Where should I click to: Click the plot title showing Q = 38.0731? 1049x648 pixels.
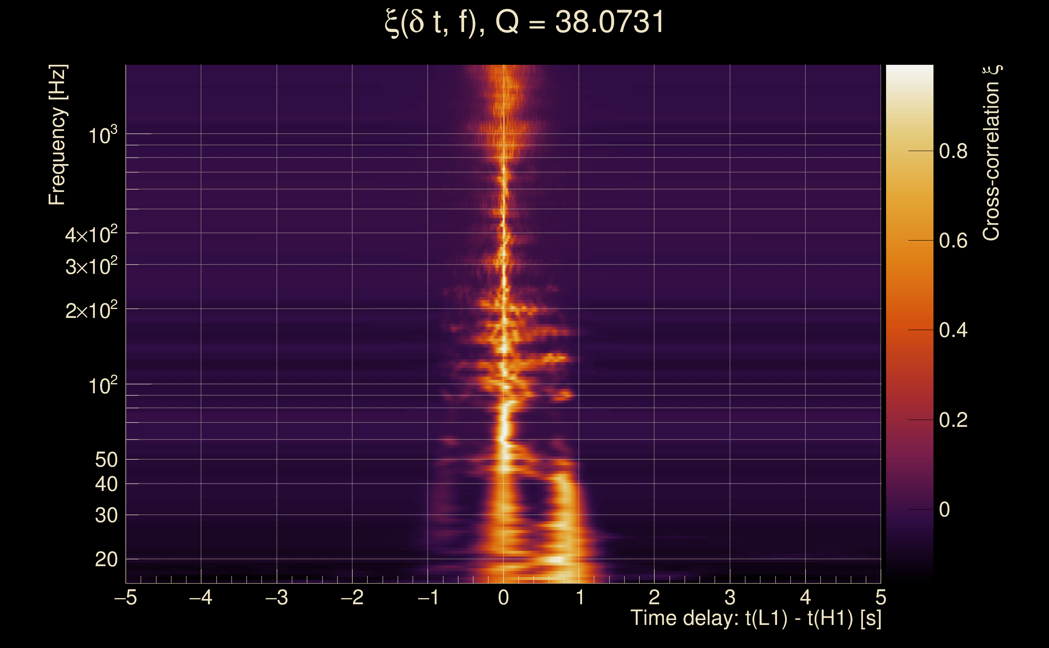coord(524,22)
